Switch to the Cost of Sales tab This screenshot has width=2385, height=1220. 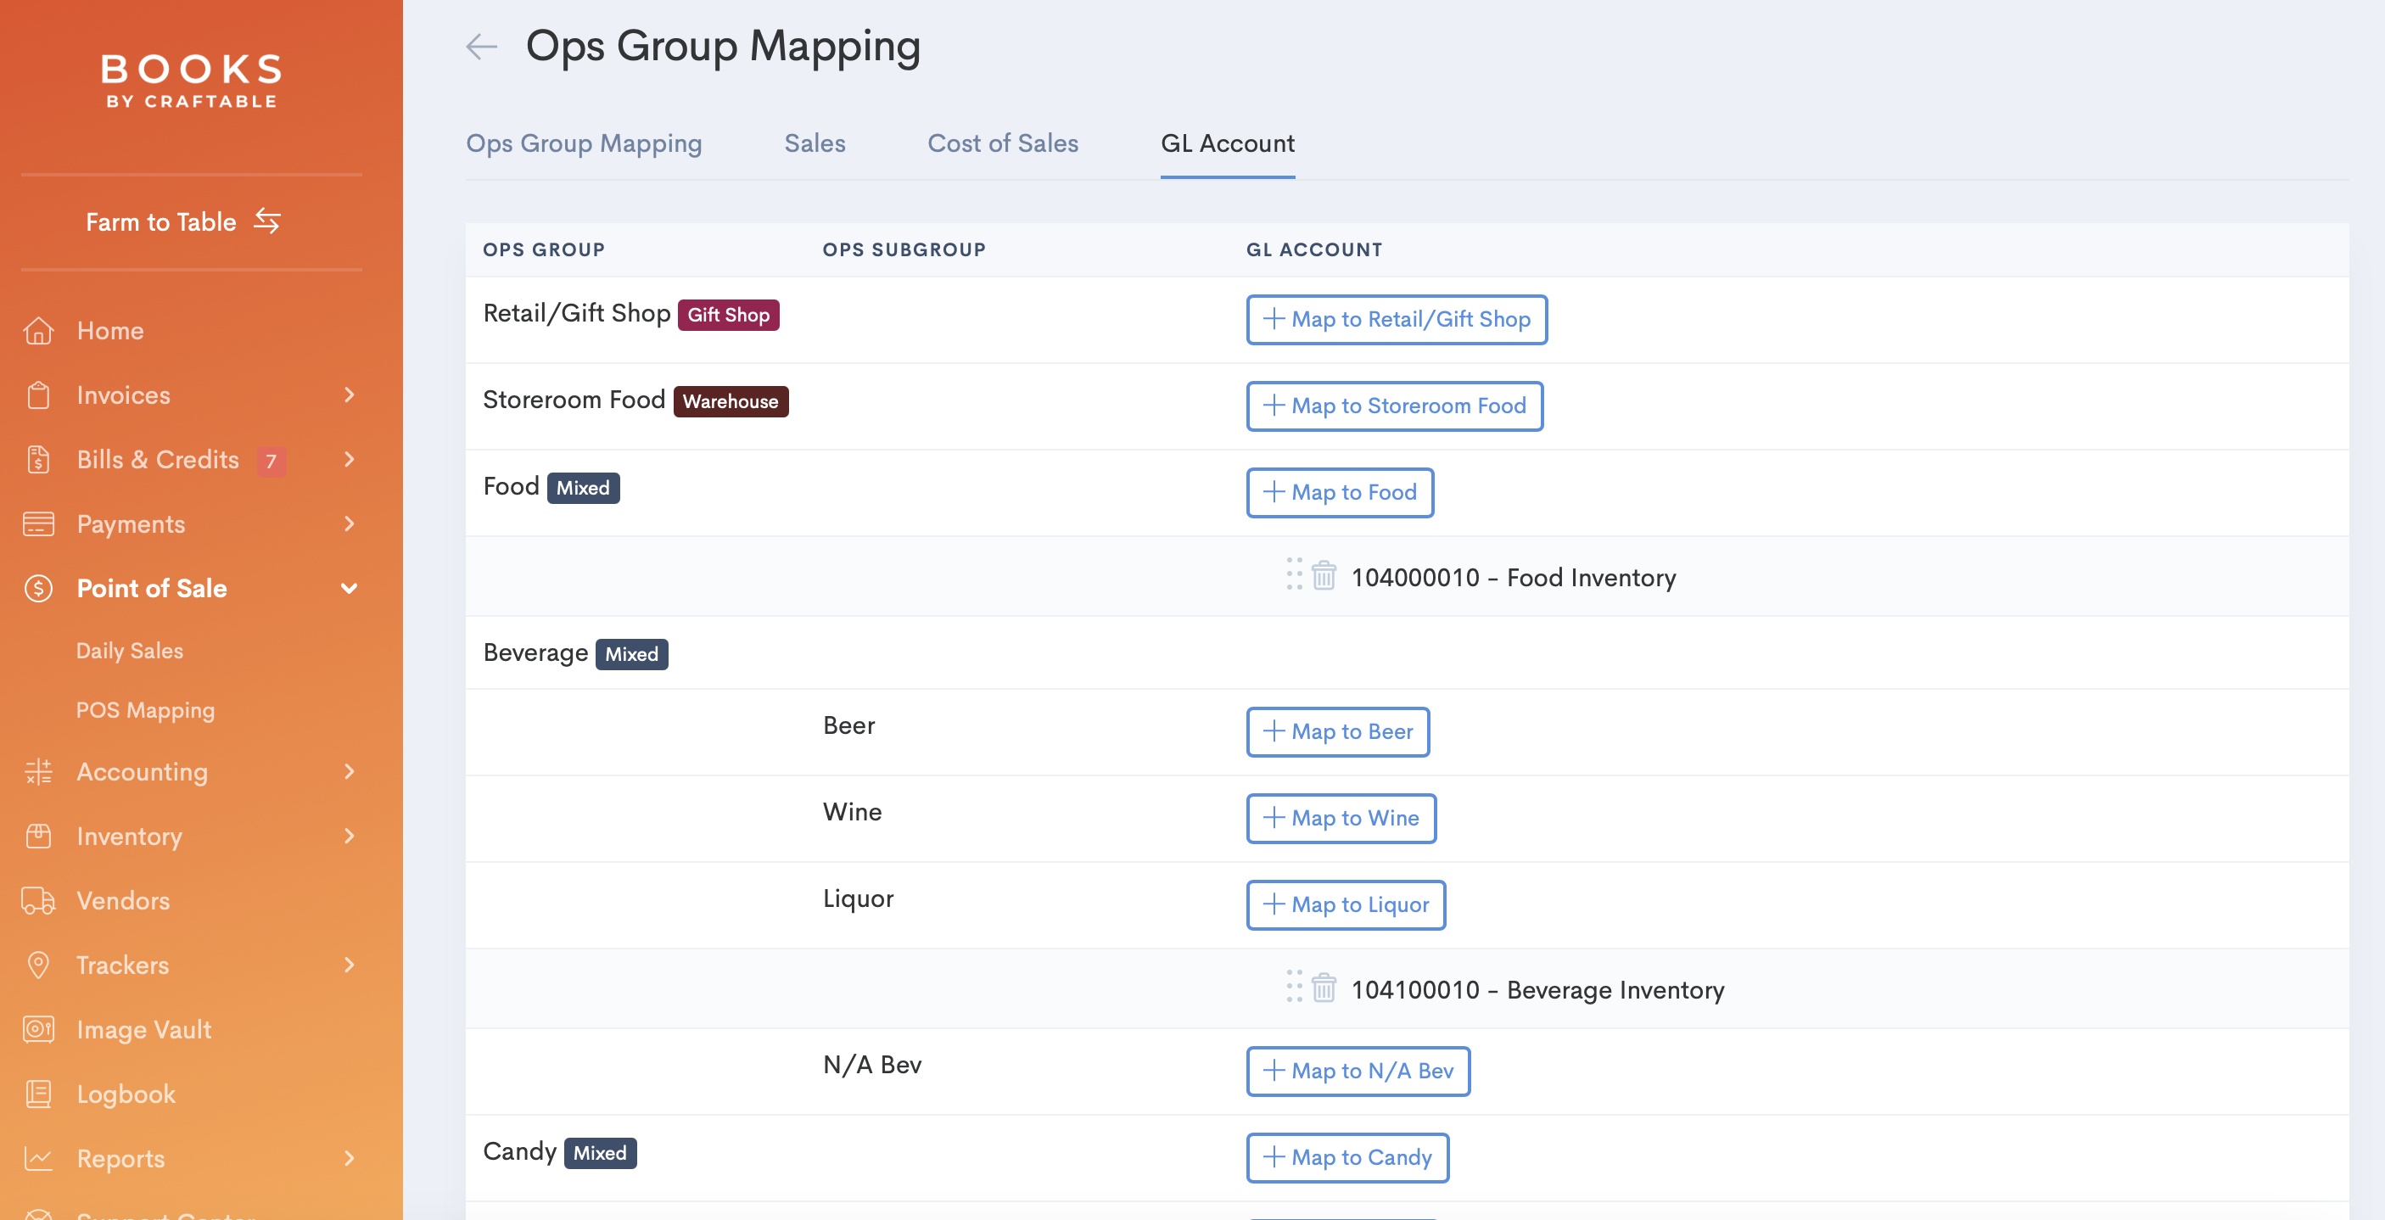click(1002, 143)
